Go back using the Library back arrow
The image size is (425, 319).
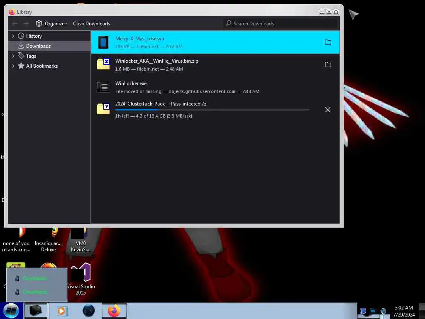15,24
